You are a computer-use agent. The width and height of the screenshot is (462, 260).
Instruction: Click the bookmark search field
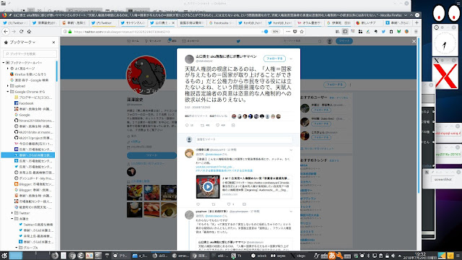tap(30, 53)
